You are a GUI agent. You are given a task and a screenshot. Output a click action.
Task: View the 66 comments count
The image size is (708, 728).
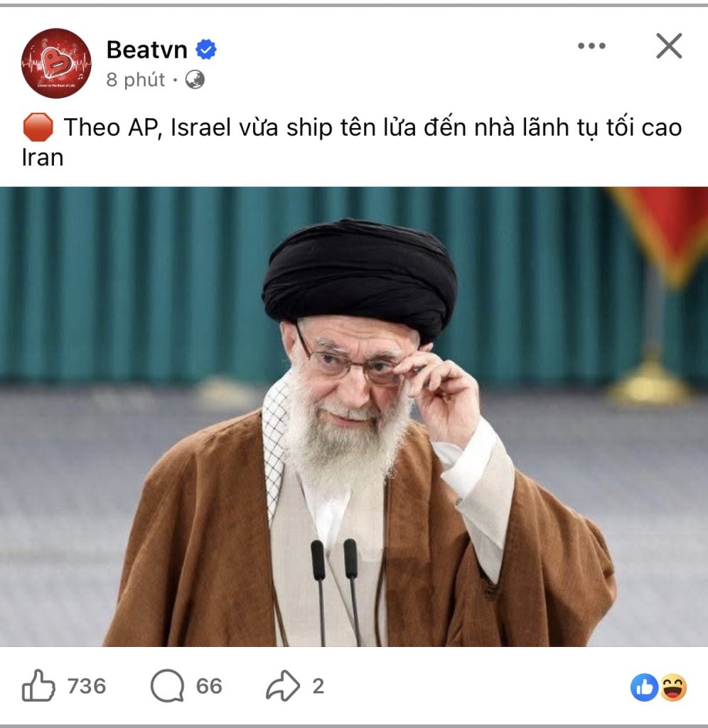point(209,686)
